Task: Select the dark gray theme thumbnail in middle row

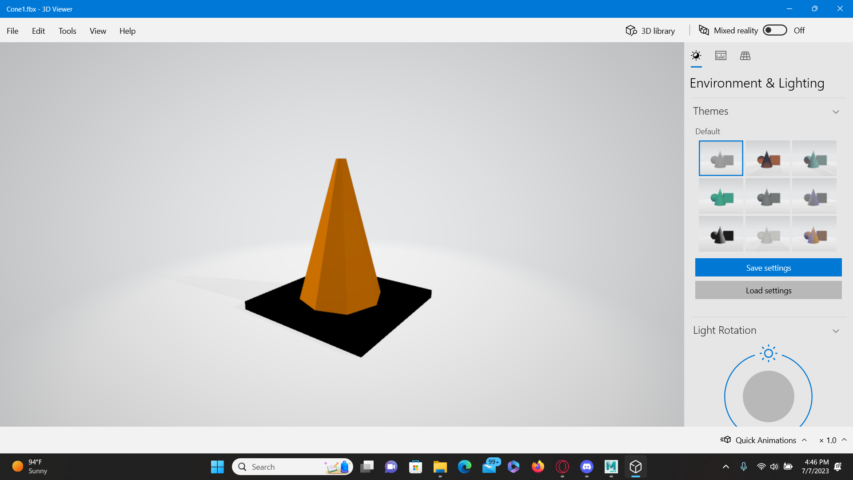Action: point(768,196)
